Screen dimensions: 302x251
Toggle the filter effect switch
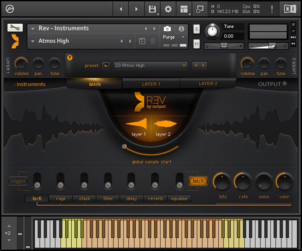[x=108, y=181]
